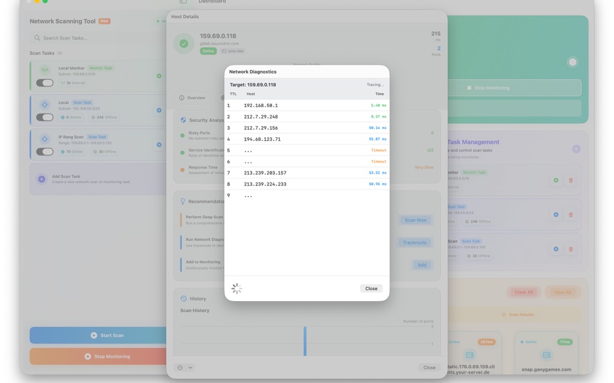Click the Scan Now recommendation button

415,220
